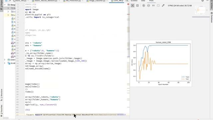The image size is (213, 120).
Task: Open the Favorites tool window button
Action: [1, 110]
